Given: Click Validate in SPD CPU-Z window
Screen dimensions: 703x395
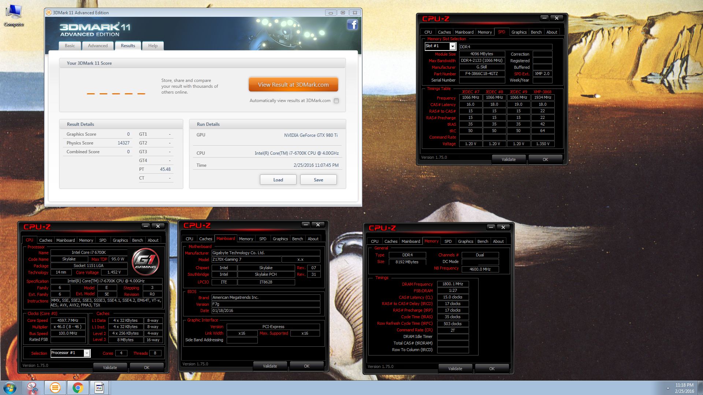Looking at the screenshot, I should (509, 159).
